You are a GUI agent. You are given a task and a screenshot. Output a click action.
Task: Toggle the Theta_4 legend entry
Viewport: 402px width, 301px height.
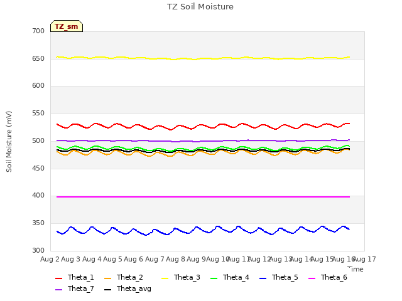click(230, 277)
